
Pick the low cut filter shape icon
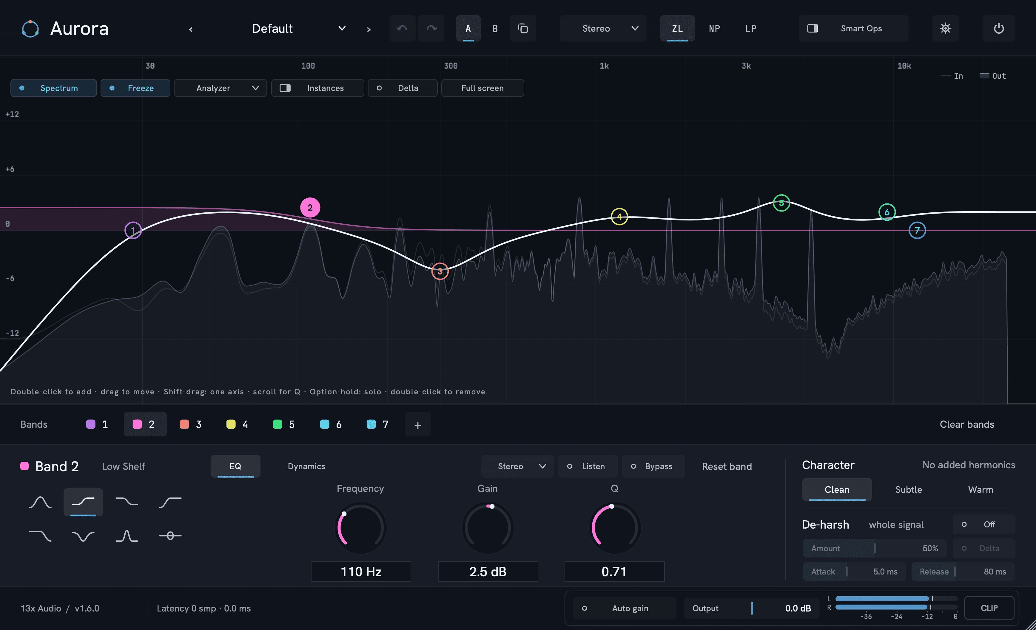tap(170, 502)
